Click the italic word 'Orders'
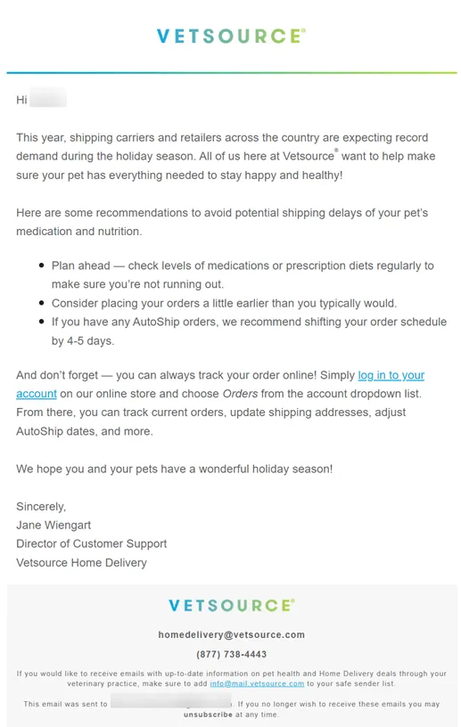Image resolution: width=461 pixels, height=727 pixels. pyautogui.click(x=240, y=394)
